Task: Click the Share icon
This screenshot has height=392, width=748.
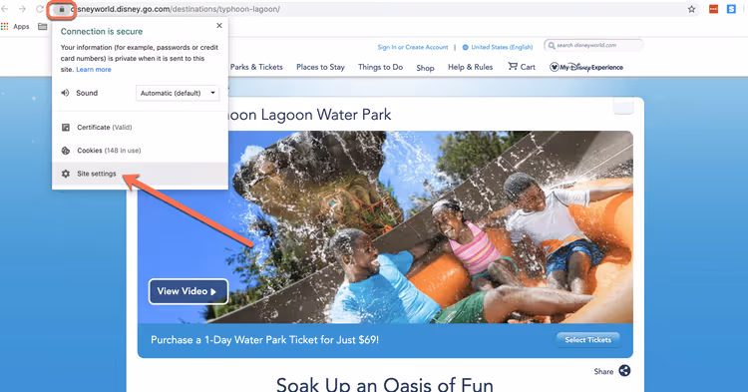Action: [x=624, y=370]
